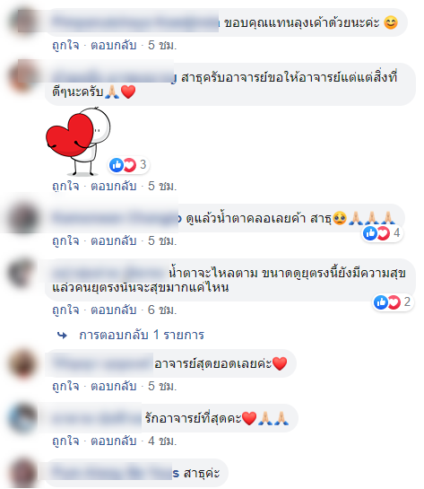
Task: Open reactions on the heart sticker comment
Action: (x=129, y=165)
